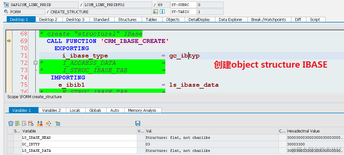Click the Hexadecimal Value column header
Screen dimensions: 344x155
pyautogui.click(x=315, y=131)
